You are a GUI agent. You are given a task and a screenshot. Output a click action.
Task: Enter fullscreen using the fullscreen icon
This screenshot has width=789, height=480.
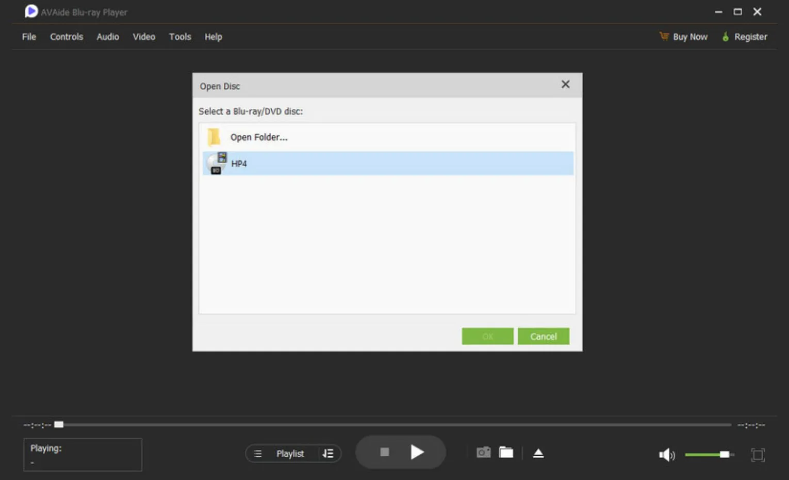tap(758, 455)
